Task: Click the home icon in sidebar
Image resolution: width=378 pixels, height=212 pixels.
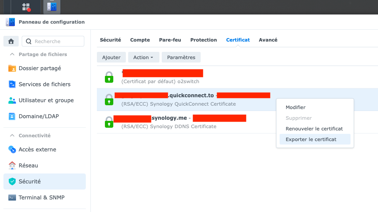Action: (x=11, y=41)
